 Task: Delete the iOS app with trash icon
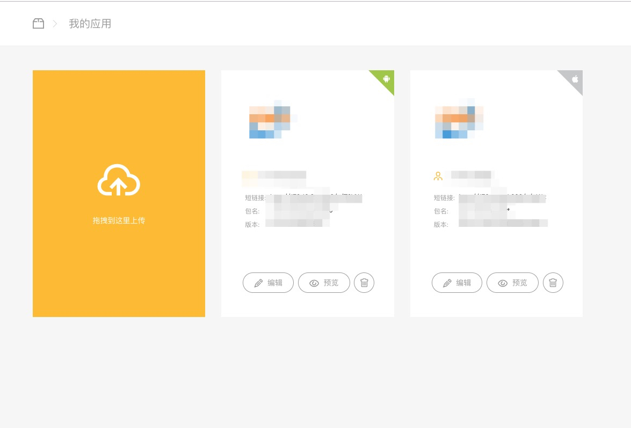553,283
